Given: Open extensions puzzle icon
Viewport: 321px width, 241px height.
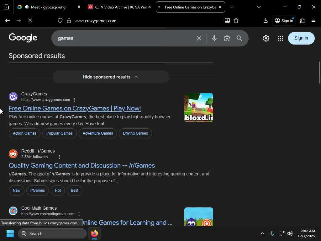Looking at the screenshot, I should point(303,20).
